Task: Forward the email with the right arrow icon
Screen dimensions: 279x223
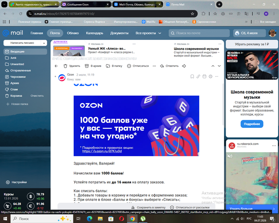Action: point(184,66)
